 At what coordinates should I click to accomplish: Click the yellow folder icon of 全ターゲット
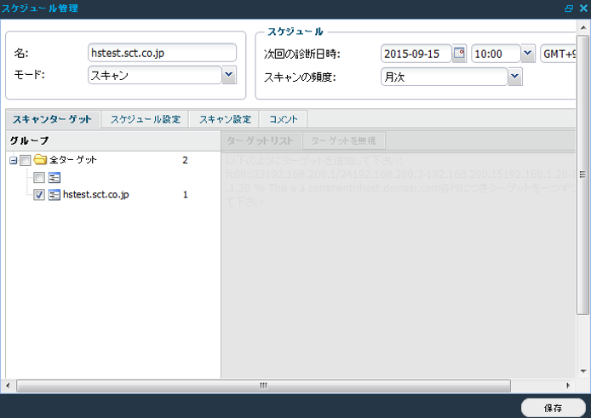pos(40,160)
